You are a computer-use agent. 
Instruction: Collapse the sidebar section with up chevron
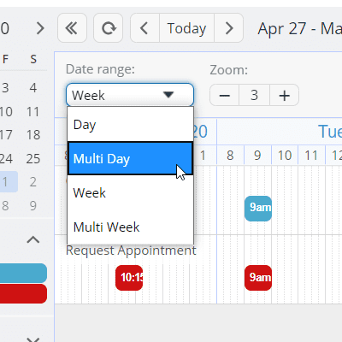coord(33,239)
